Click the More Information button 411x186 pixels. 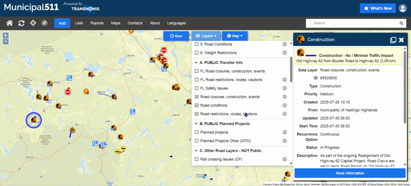(x=350, y=173)
